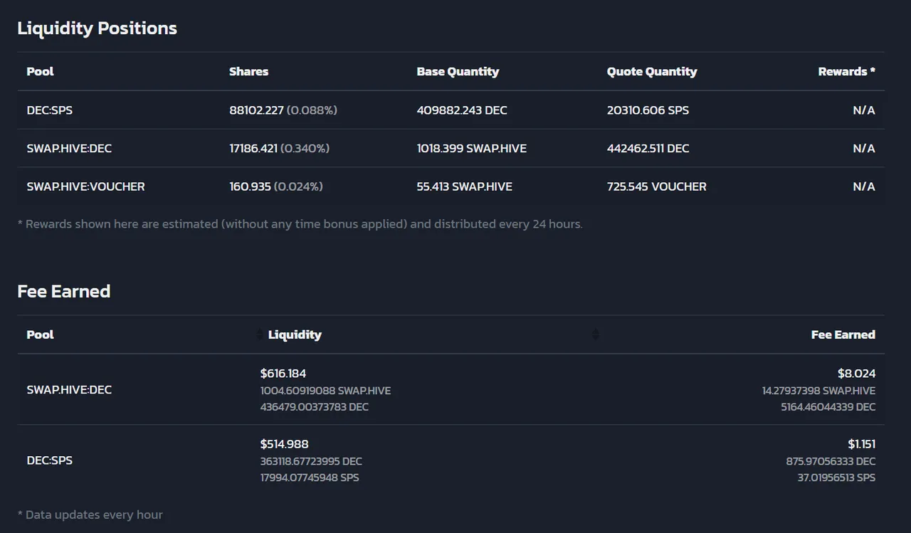Sort by the Liquidity column header
This screenshot has height=533, width=911.
click(x=295, y=334)
